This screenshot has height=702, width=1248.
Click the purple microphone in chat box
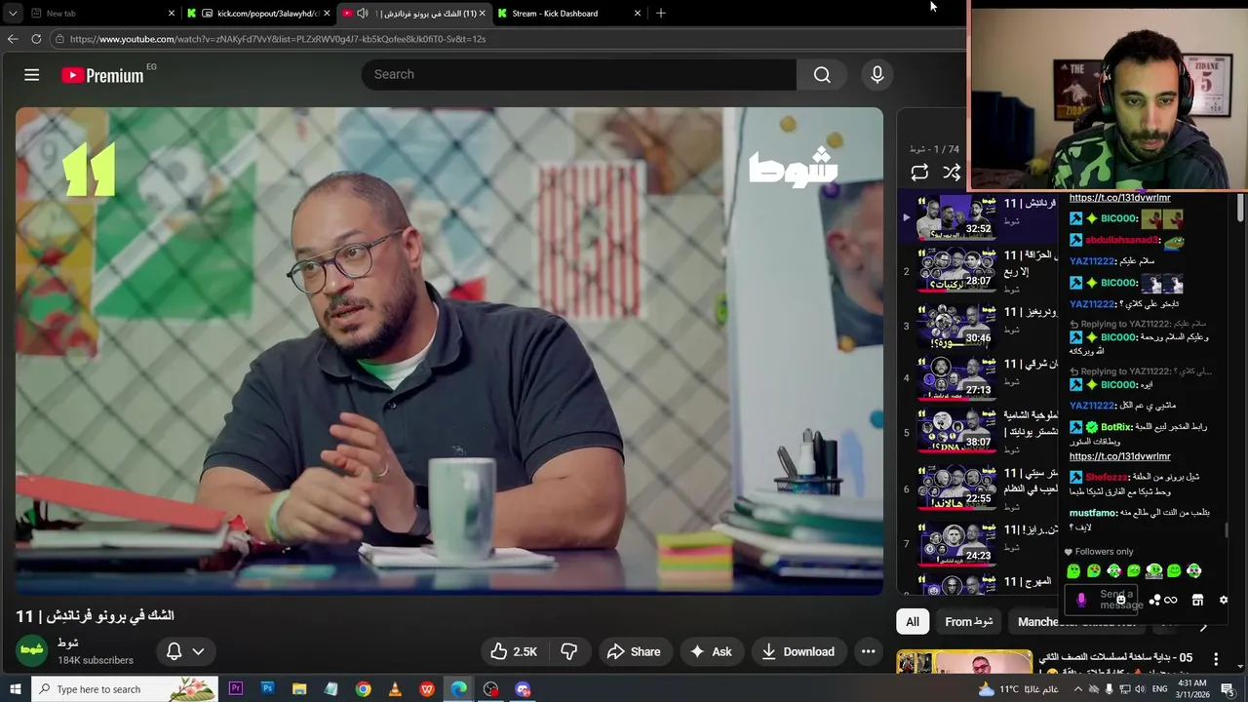(x=1080, y=600)
